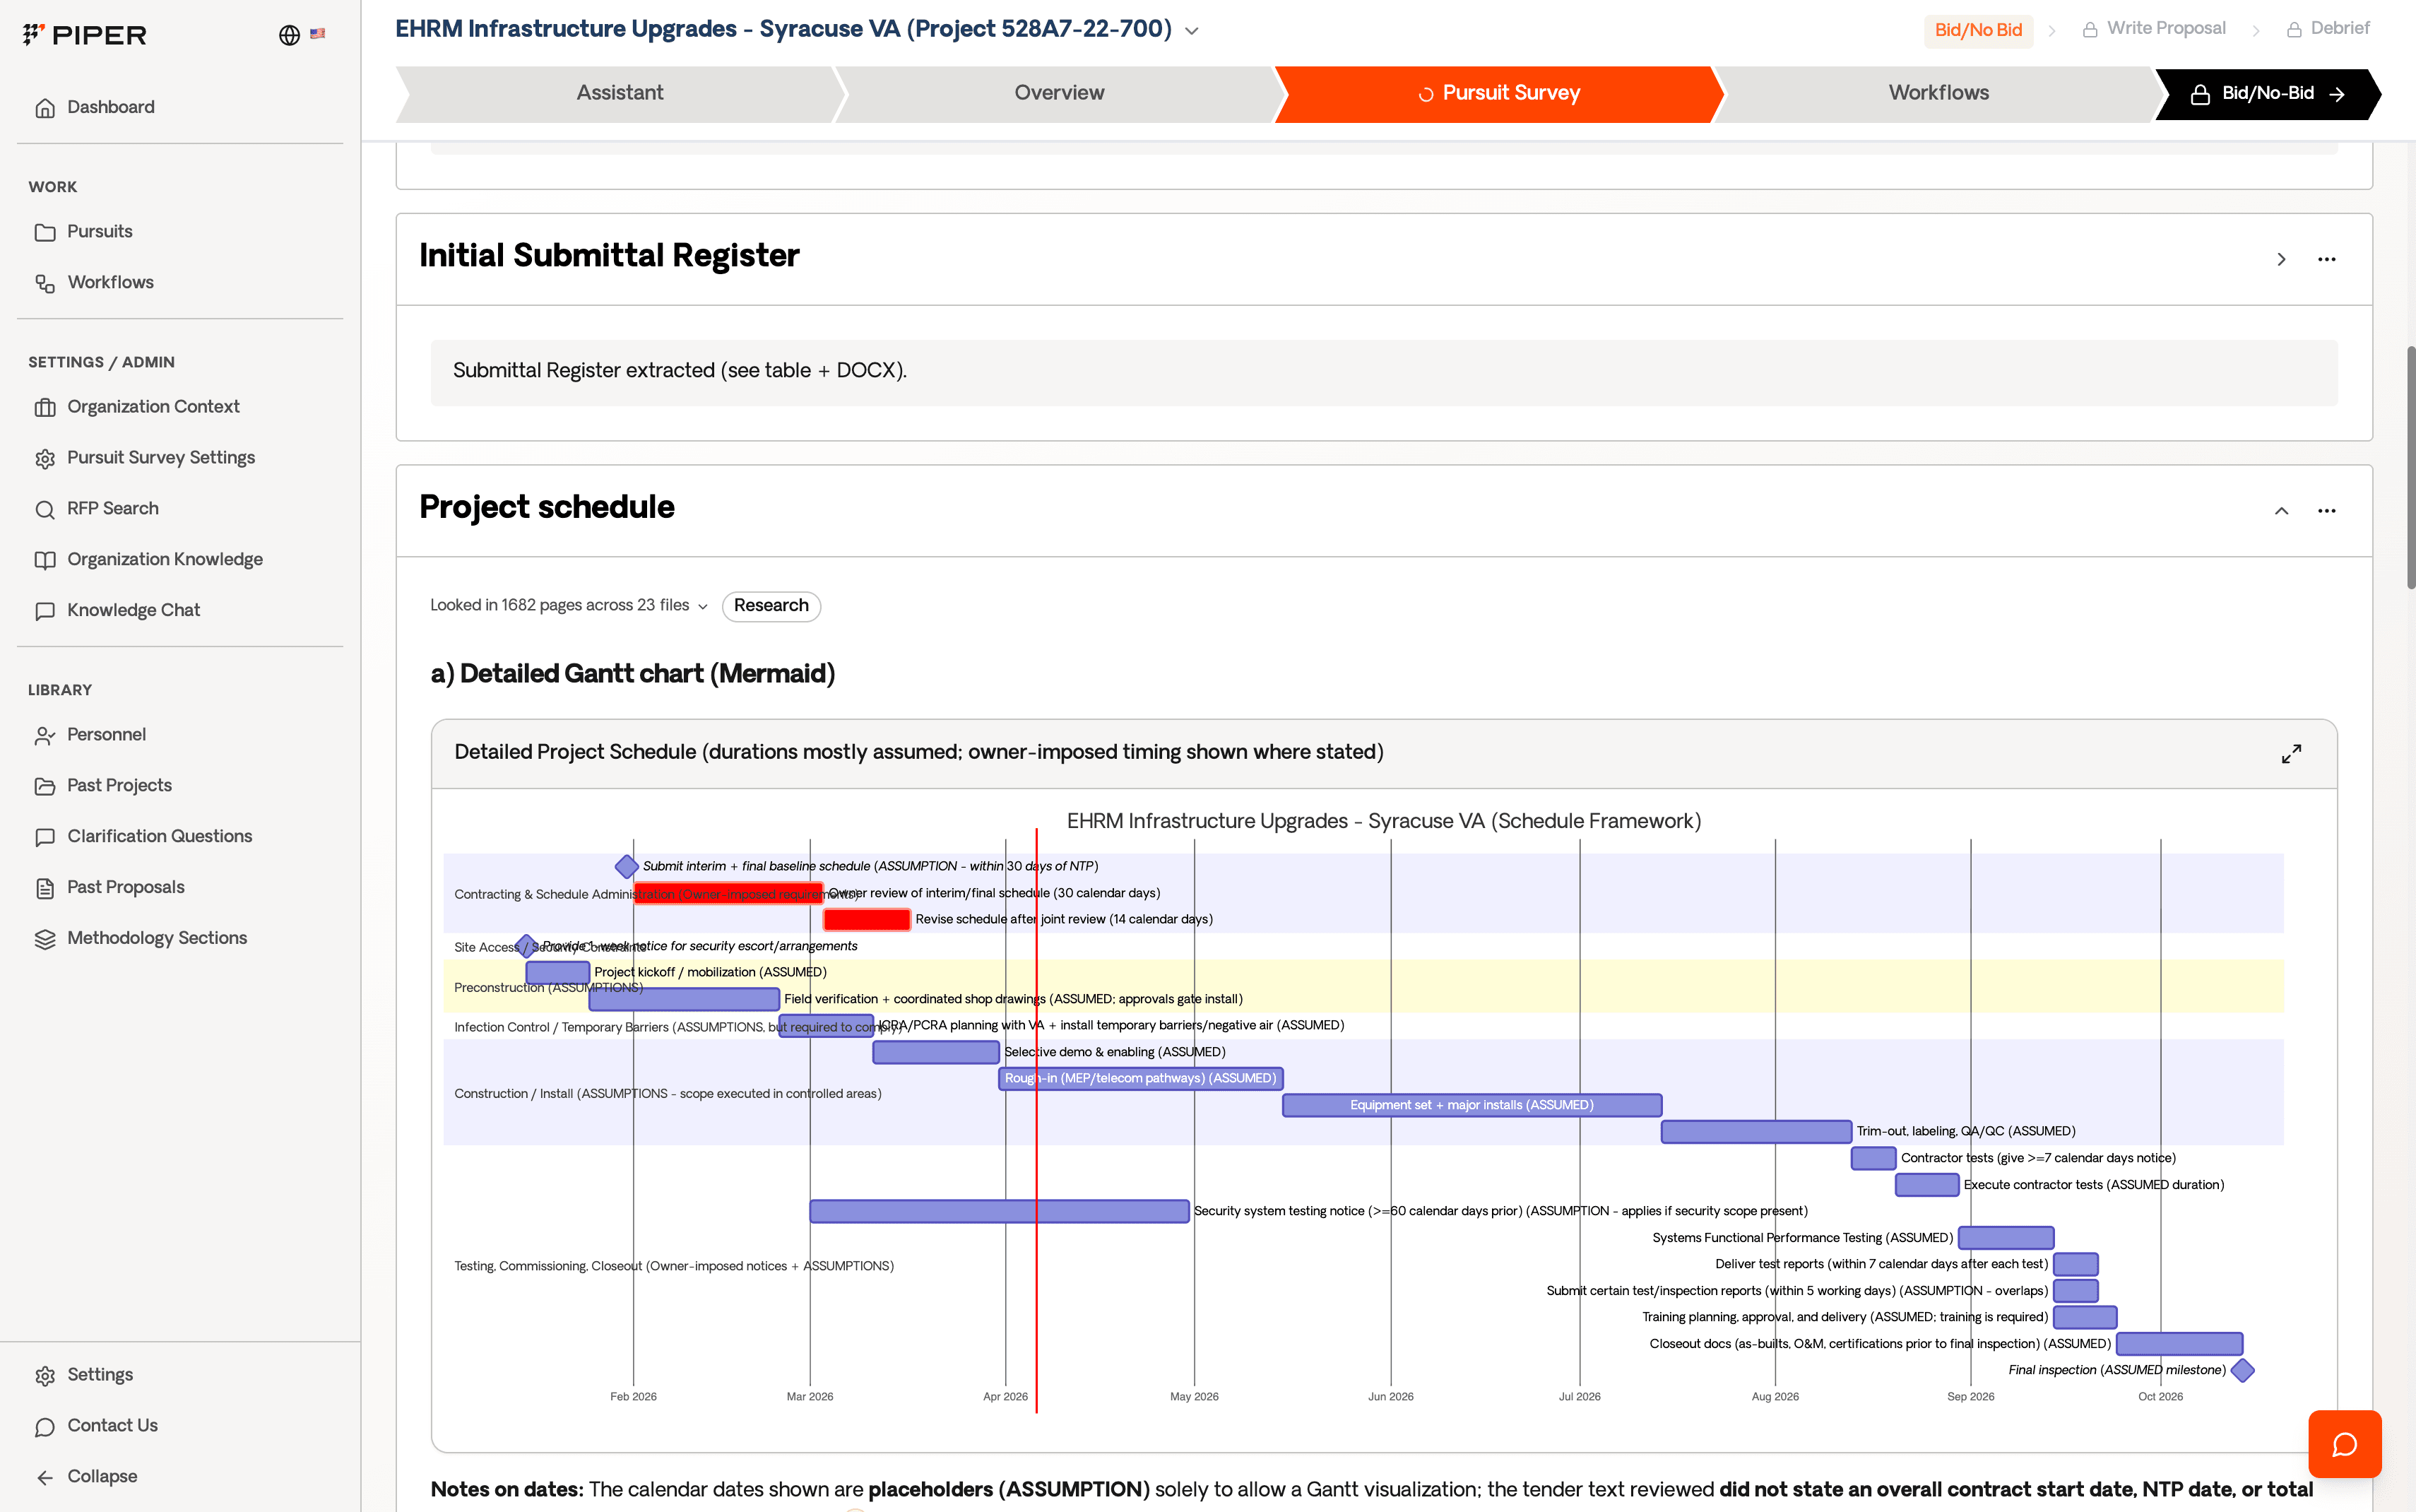
Task: Click the 'a) Detailed Gantt chart (Mermaid)' heading
Action: pyautogui.click(x=633, y=674)
